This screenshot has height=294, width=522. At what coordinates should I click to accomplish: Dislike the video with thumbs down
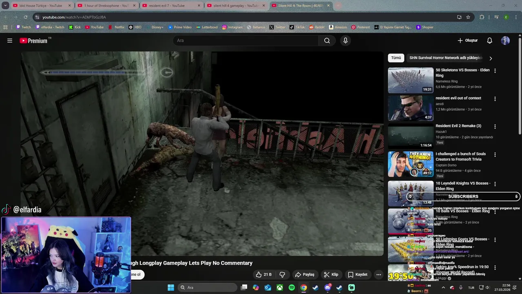click(x=282, y=274)
